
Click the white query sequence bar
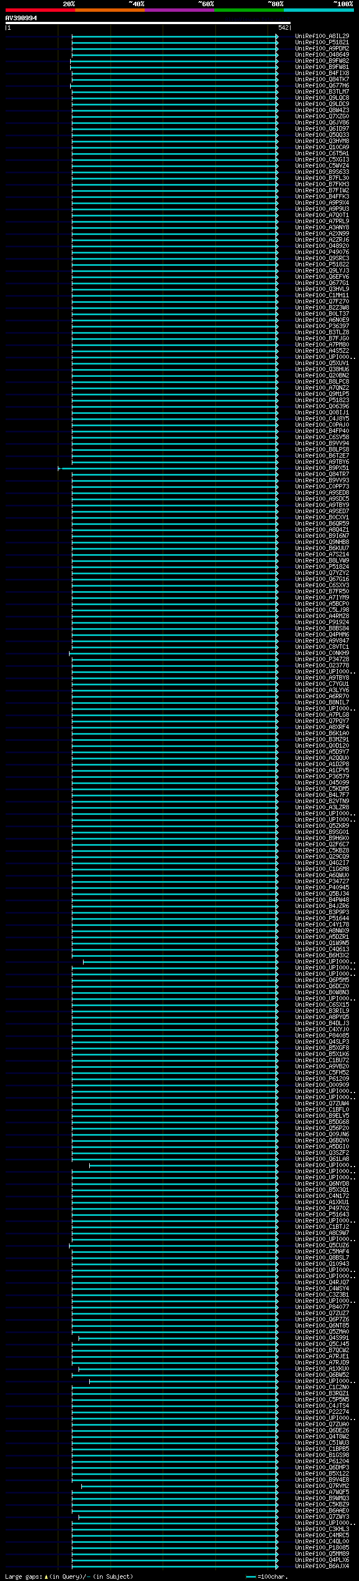pos(148,22)
